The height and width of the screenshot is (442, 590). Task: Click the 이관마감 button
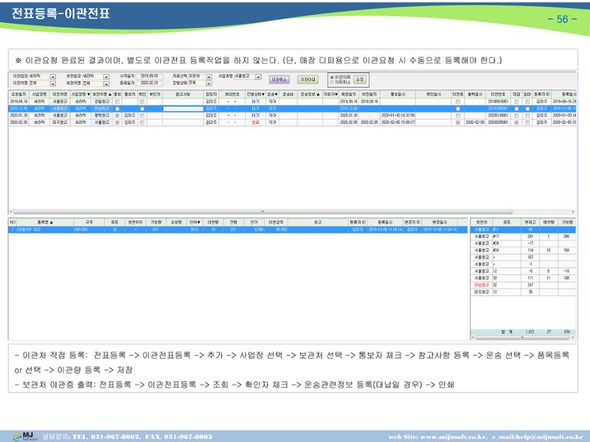coord(308,80)
